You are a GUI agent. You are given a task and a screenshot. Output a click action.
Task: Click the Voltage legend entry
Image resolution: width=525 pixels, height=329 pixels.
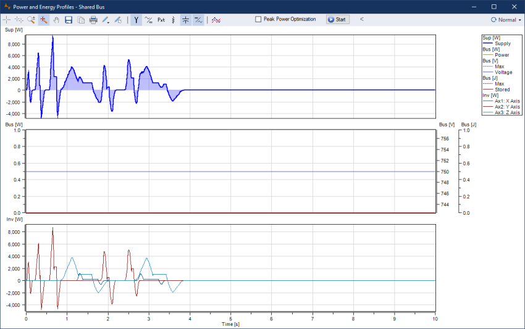(x=503, y=72)
